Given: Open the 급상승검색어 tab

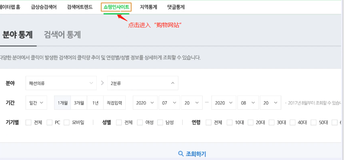Looking at the screenshot, I should (44, 7).
